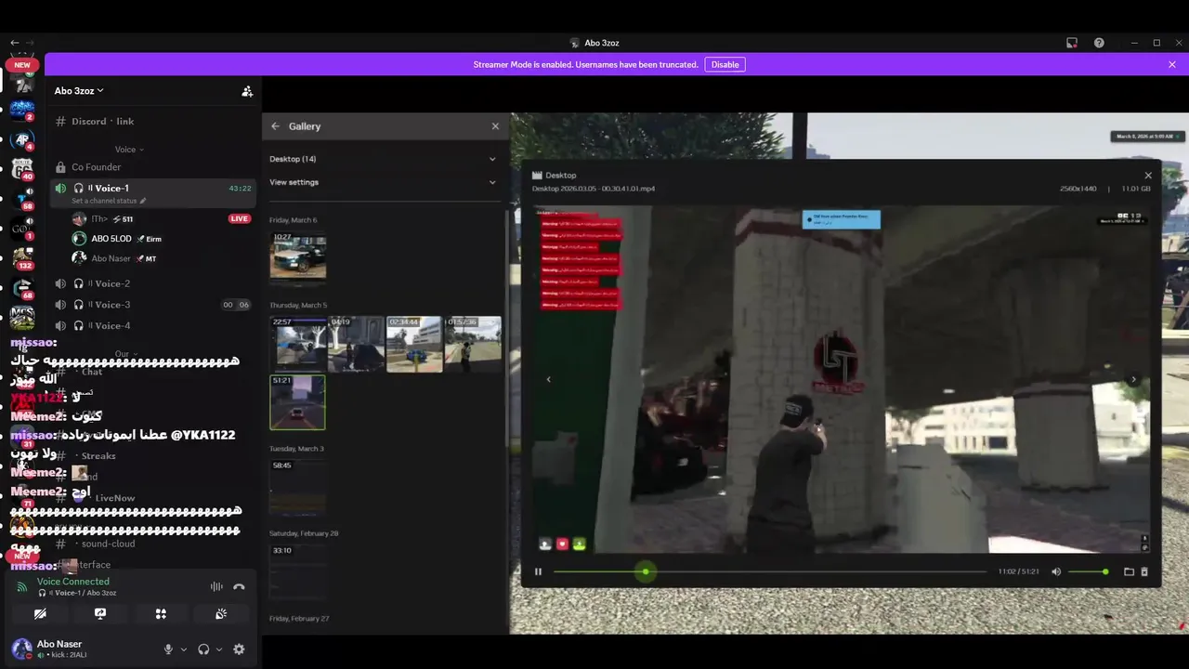Viewport: 1189px width, 669px height.
Task: Go to the next video arrow
Action: click(1133, 379)
